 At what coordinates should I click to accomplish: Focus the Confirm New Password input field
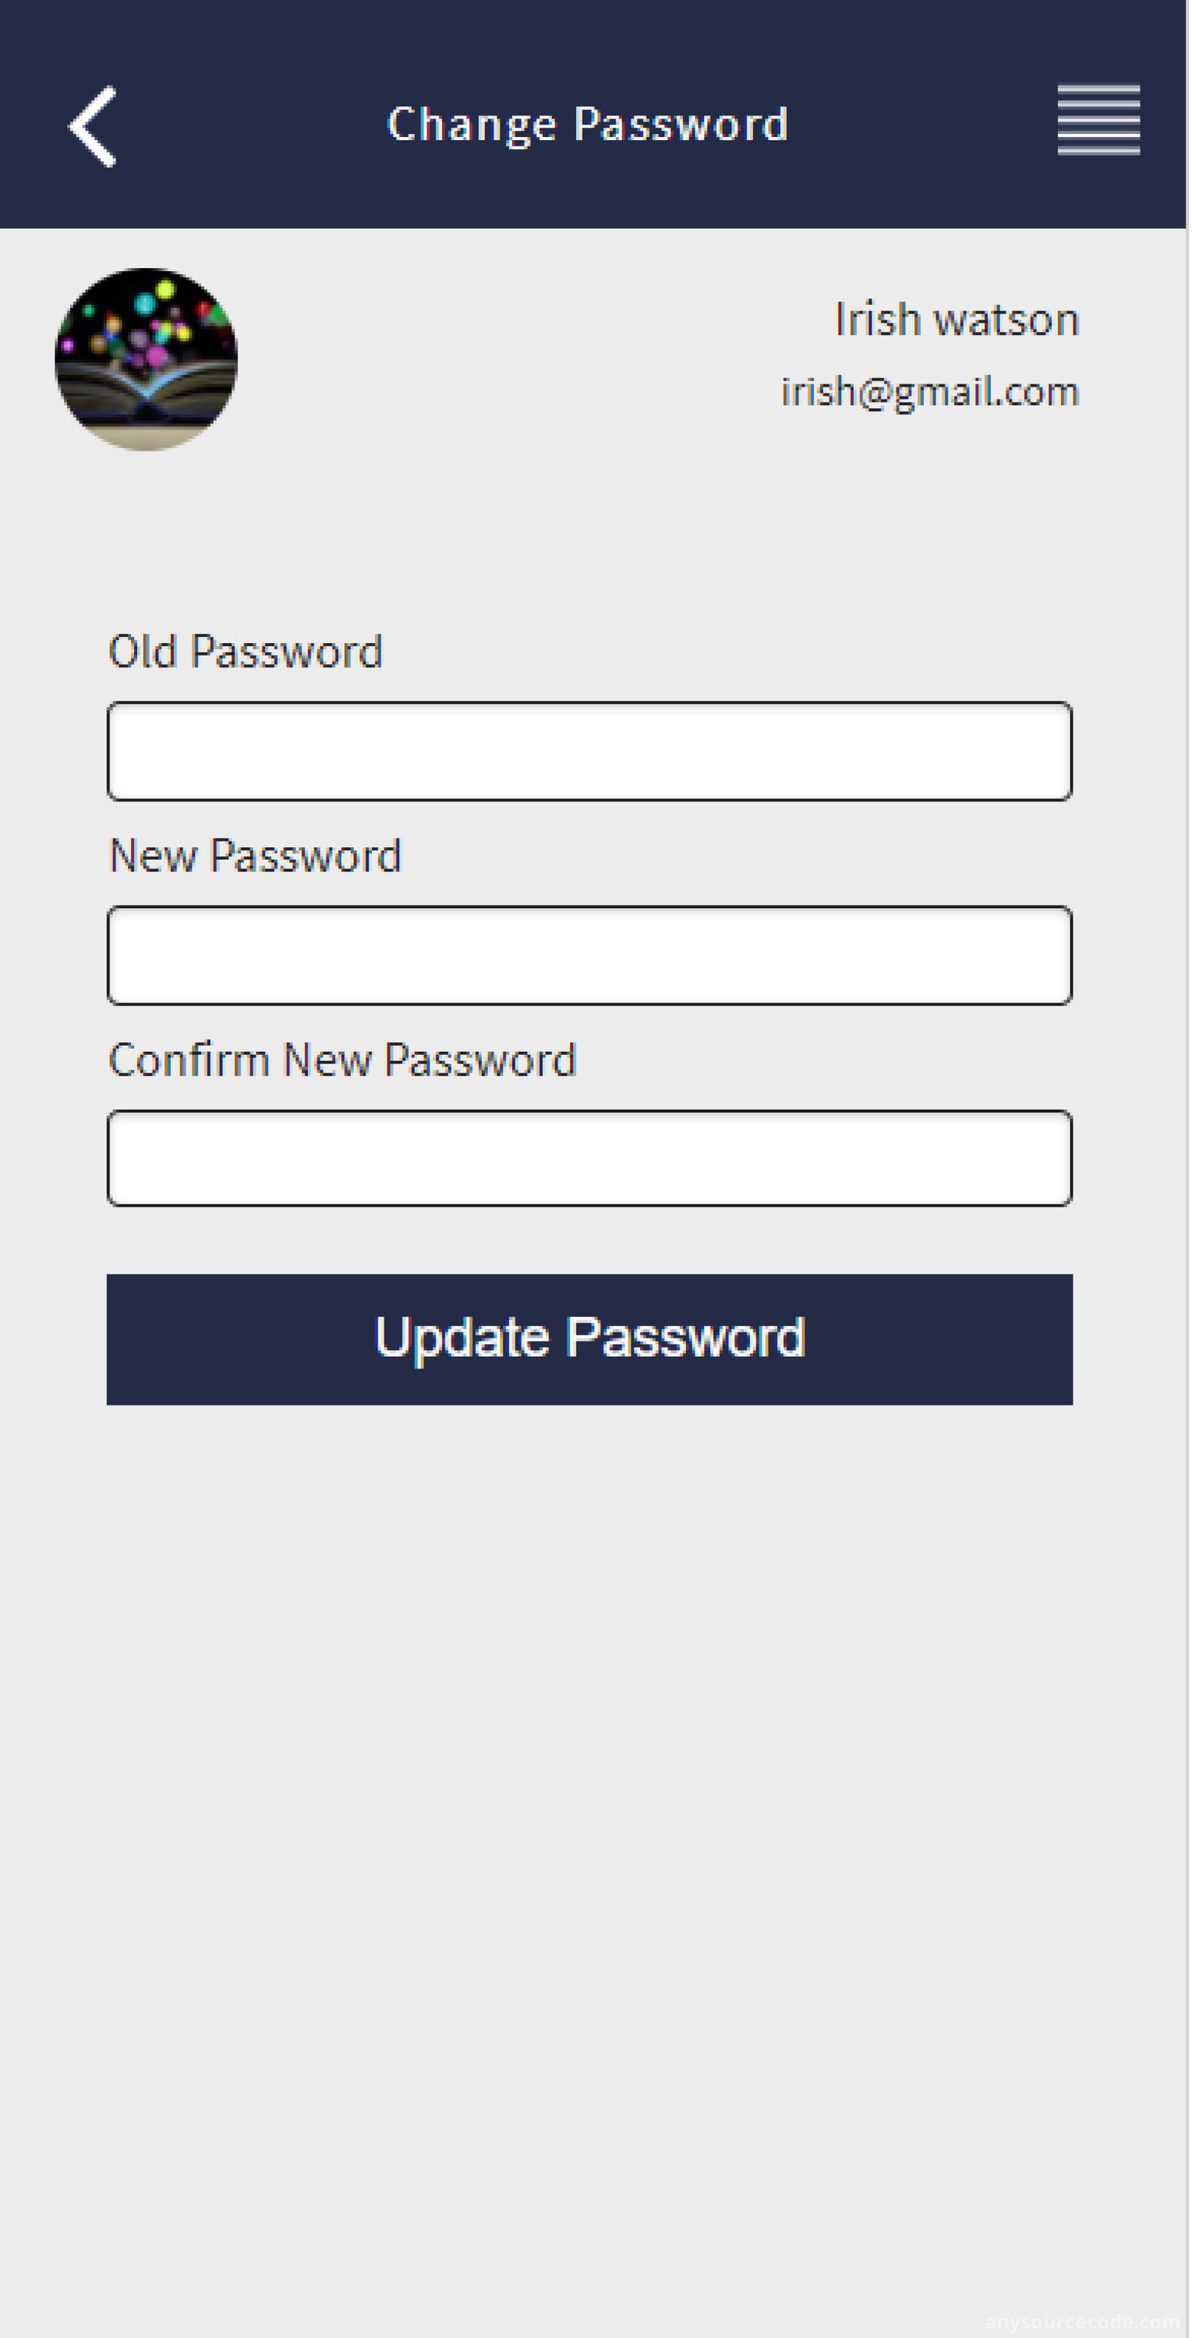pyautogui.click(x=590, y=1159)
